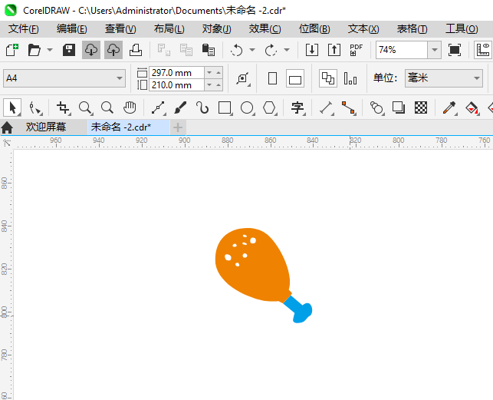The height and width of the screenshot is (400, 493).
Task: Redo the last action
Action: (271, 50)
